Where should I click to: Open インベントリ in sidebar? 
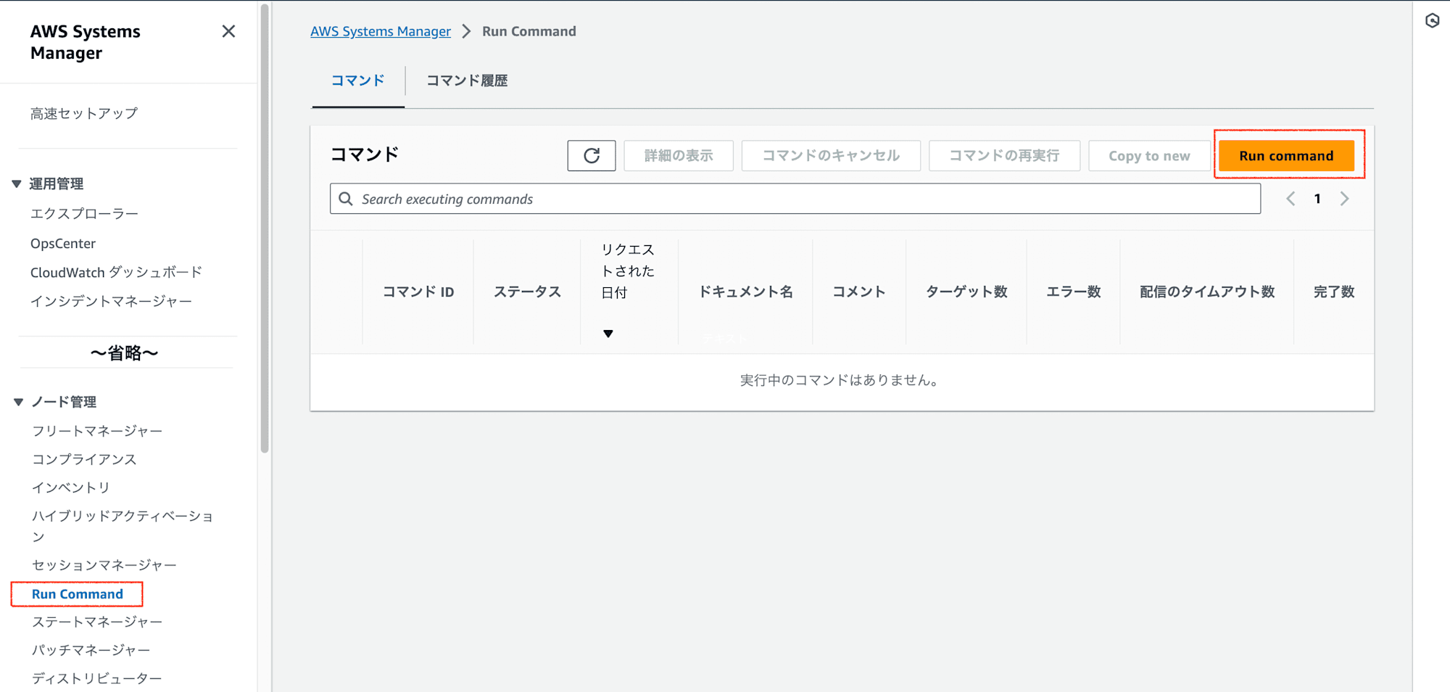pos(71,487)
